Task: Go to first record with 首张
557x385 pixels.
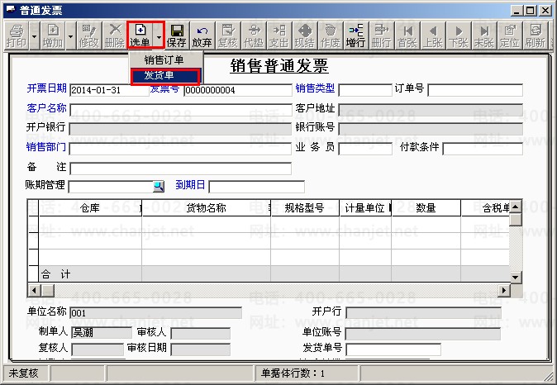Action: point(407,36)
